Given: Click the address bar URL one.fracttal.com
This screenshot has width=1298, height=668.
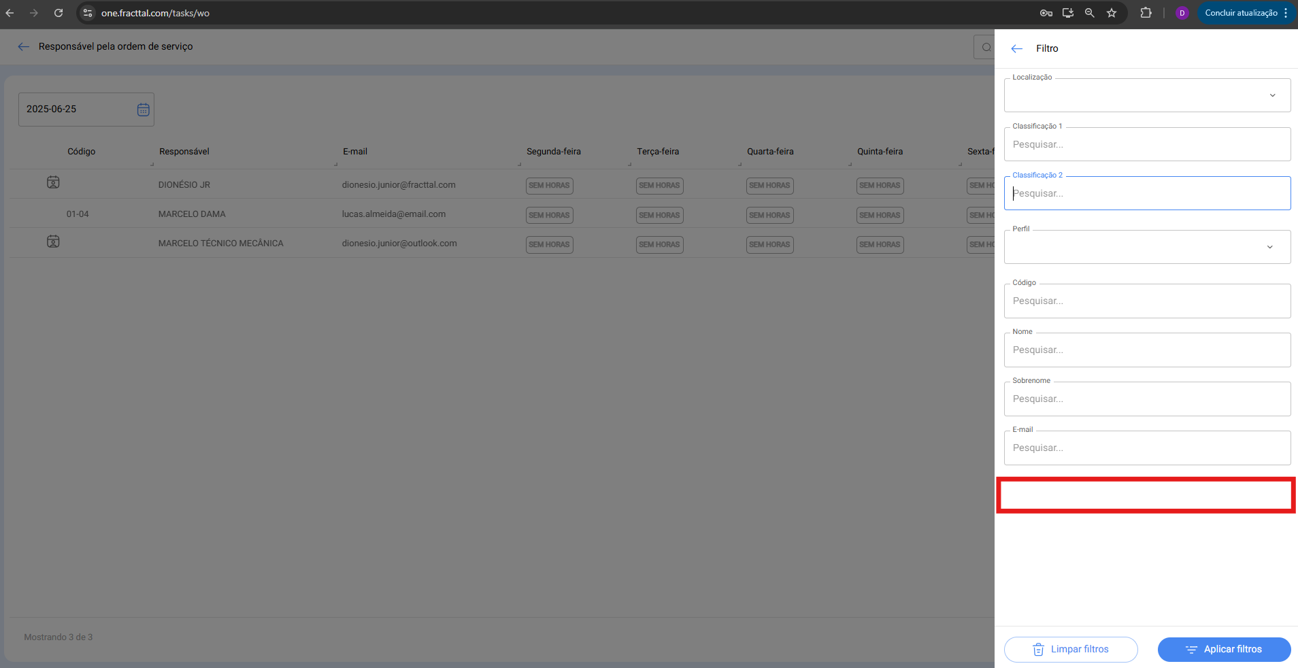Looking at the screenshot, I should tap(155, 13).
